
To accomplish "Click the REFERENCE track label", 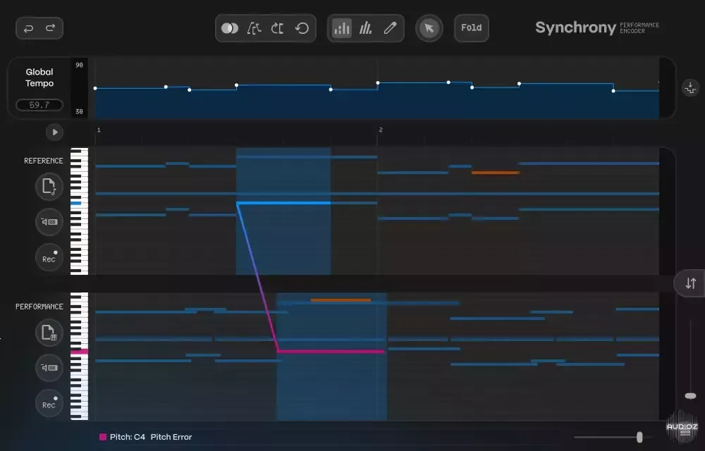I will click(44, 161).
